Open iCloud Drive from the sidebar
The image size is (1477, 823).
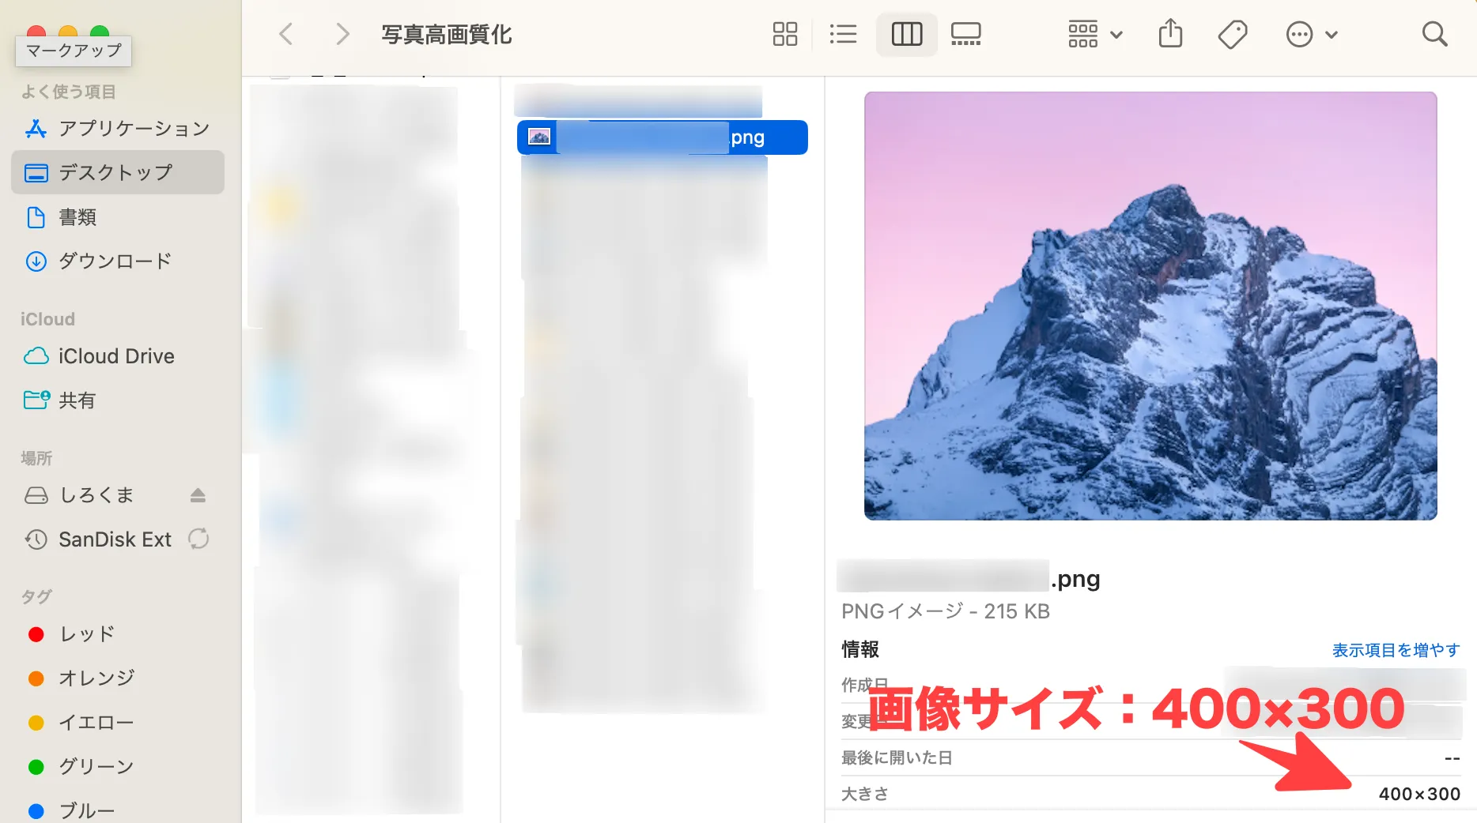(x=116, y=356)
